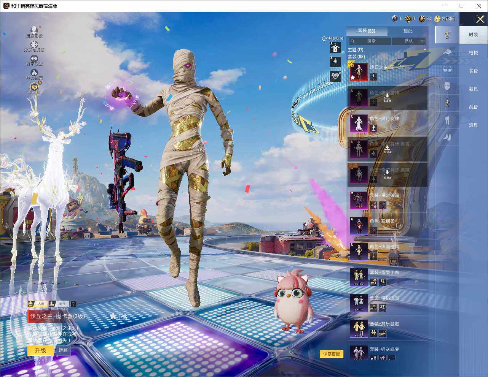
Task: Close the wardrobe with the X icon
Action: pyautogui.click(x=480, y=19)
